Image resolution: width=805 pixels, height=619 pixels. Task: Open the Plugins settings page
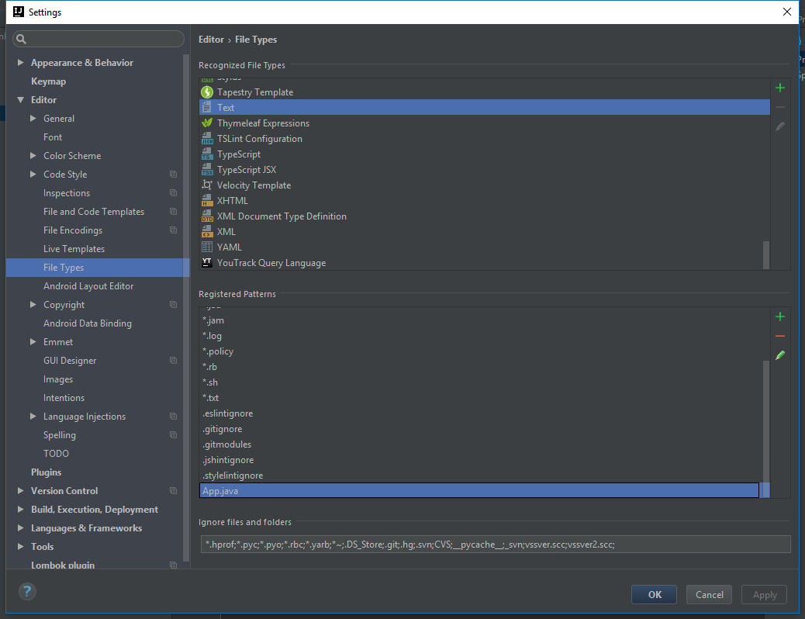click(47, 472)
